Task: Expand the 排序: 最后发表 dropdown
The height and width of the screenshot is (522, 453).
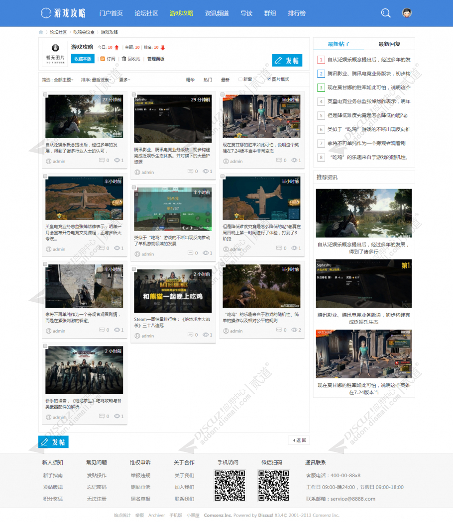Action: [x=97, y=80]
